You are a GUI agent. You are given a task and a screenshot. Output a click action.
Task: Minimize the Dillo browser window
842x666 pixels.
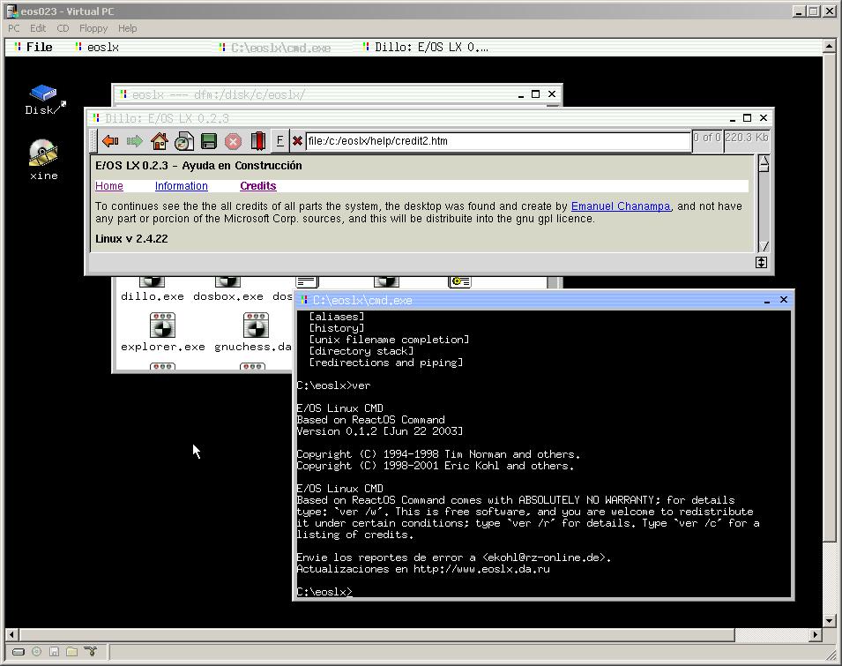[x=733, y=118]
